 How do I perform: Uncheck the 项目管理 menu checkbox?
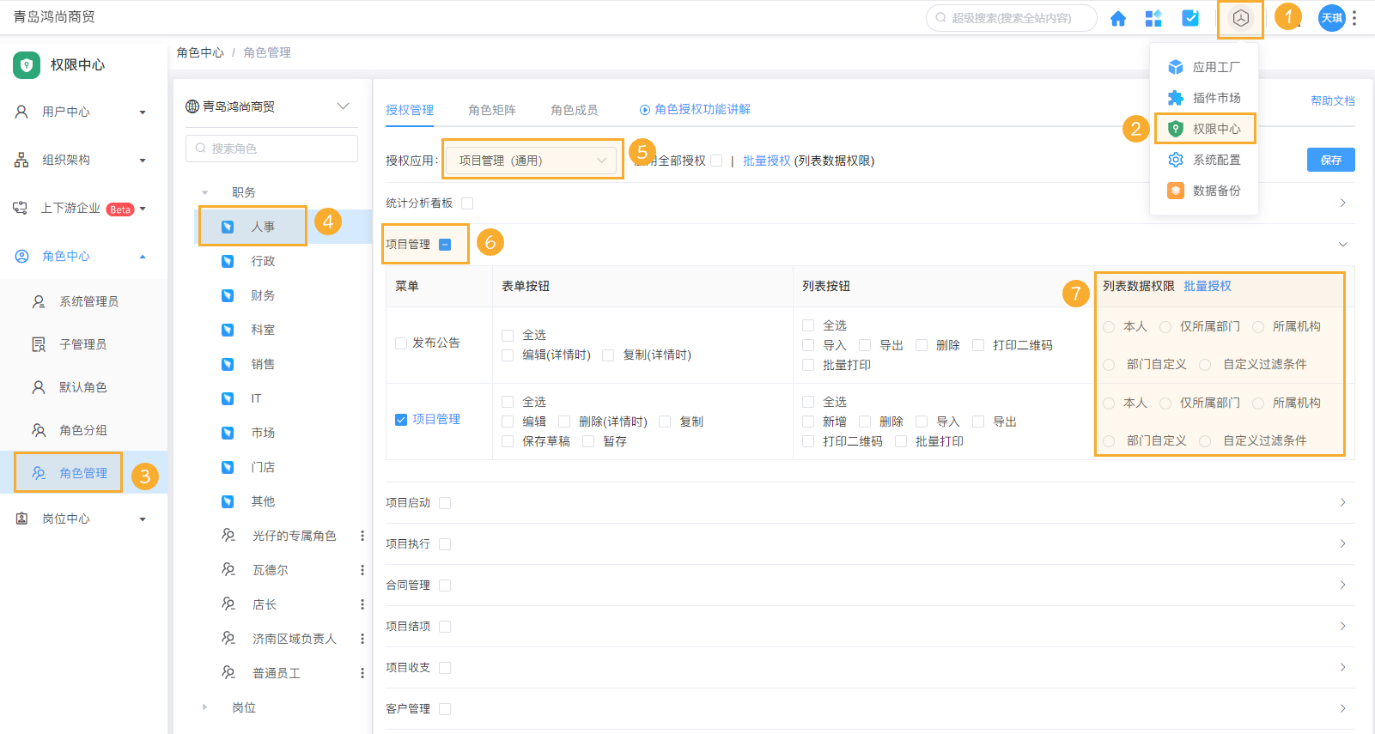point(401,420)
